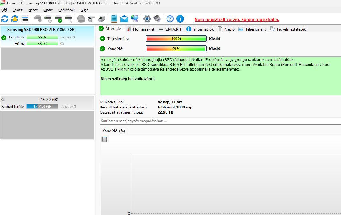Click the 38 °C temperature bar
Screen dimensions: 341x215
(x=42, y=43)
